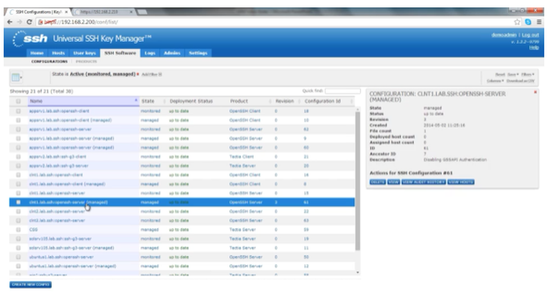Open the Save dropdown in the filter bar
Viewport: 547px width, 294px height.
click(513, 74)
